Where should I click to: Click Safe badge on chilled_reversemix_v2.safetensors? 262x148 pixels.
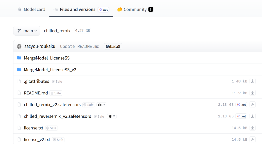click(x=99, y=117)
